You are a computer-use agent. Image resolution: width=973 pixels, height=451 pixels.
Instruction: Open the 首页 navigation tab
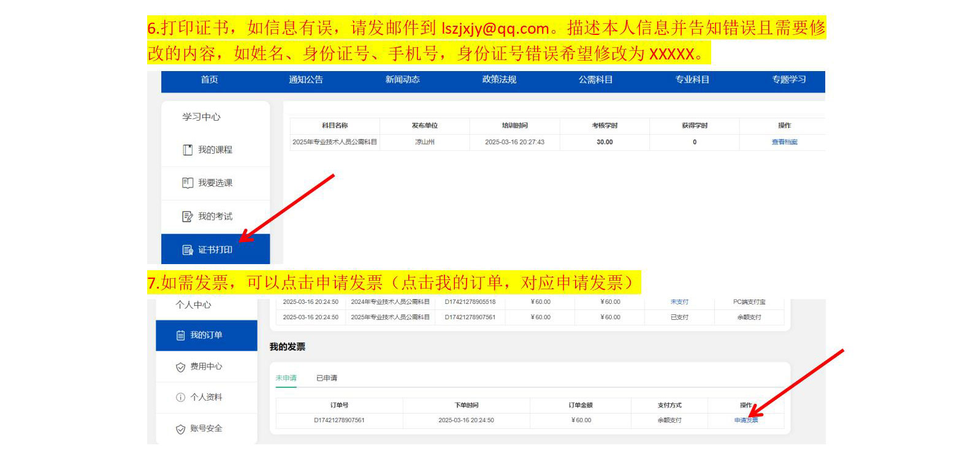click(x=209, y=80)
